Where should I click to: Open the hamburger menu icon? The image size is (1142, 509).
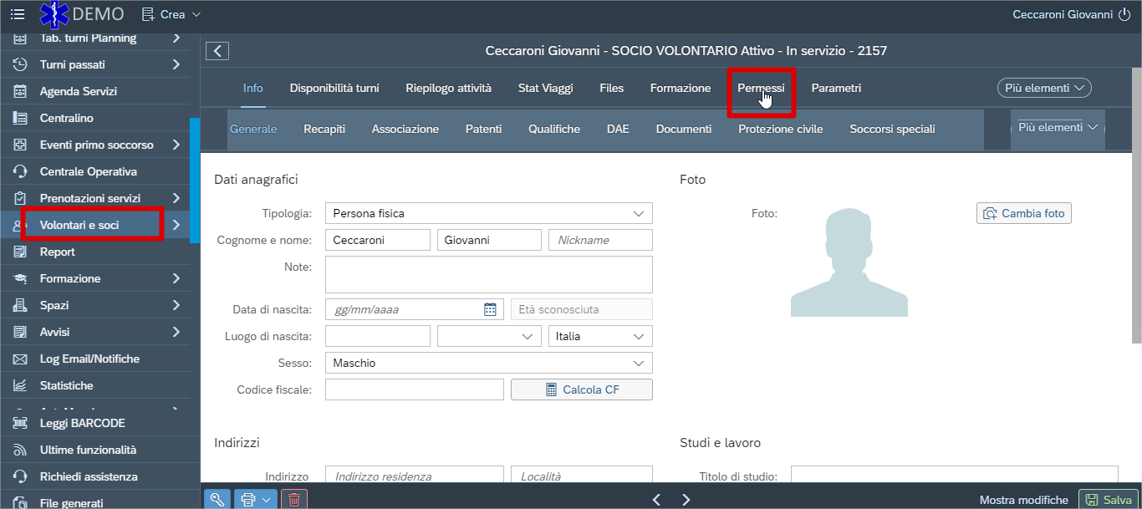pyautogui.click(x=18, y=14)
